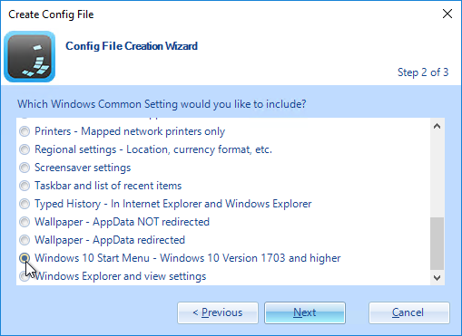Click the scrollbar down arrow
462x336 pixels.
(x=437, y=277)
